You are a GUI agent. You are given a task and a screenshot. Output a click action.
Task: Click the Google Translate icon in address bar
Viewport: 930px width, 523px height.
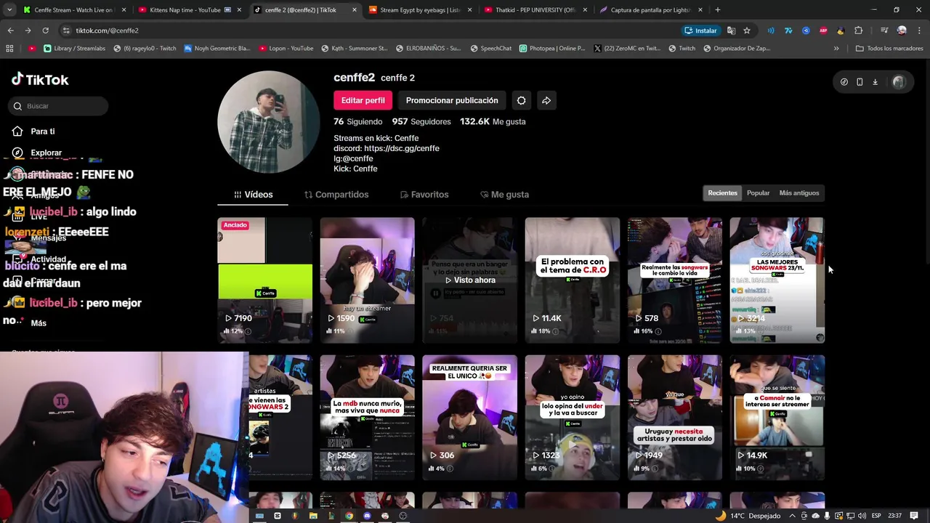click(x=731, y=31)
